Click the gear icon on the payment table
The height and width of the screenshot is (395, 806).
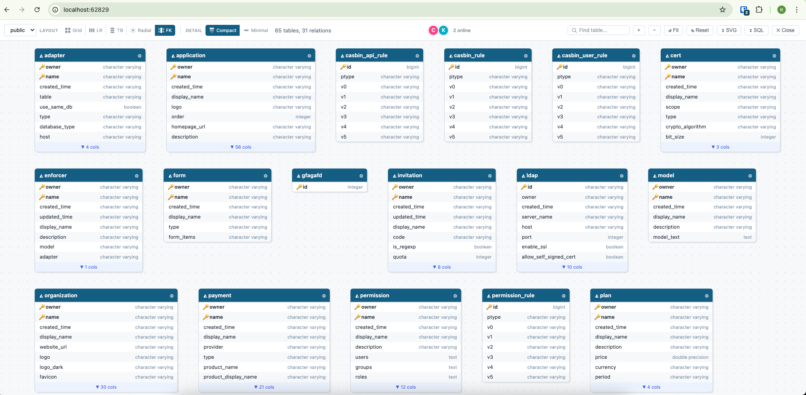coord(324,296)
